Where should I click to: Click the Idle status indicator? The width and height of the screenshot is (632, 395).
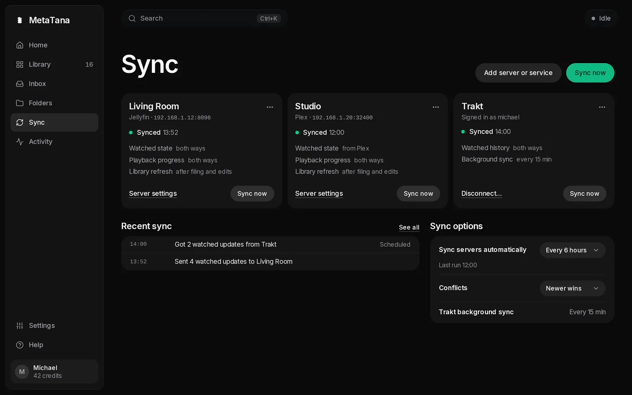click(x=601, y=18)
